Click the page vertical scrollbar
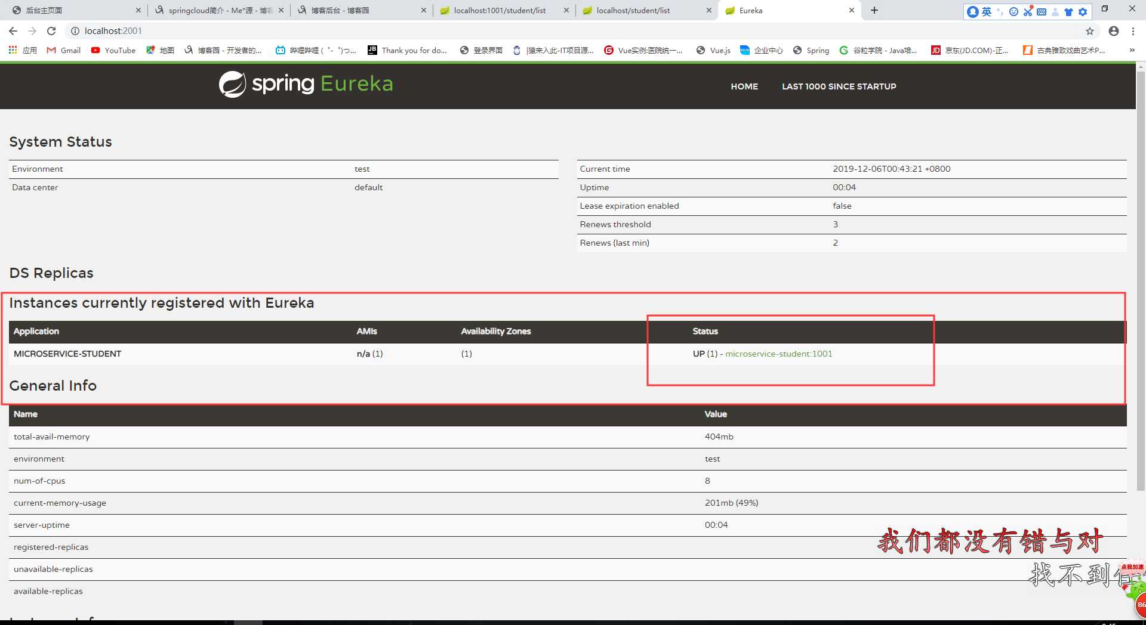 [1141, 280]
